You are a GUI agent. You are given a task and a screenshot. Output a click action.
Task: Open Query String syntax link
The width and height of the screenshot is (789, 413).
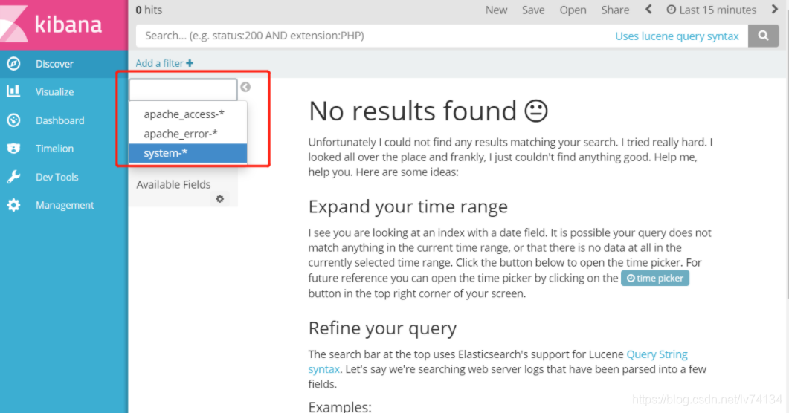657,354
